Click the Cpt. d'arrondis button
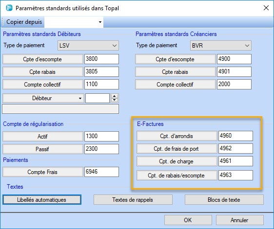Viewport: 274px width, 229px height. tap(176, 136)
